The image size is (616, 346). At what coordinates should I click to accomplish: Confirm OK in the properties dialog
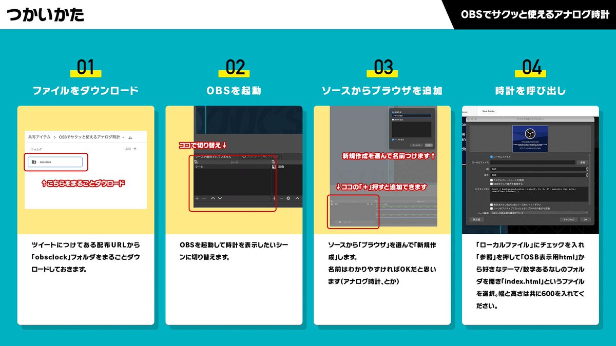point(586,219)
